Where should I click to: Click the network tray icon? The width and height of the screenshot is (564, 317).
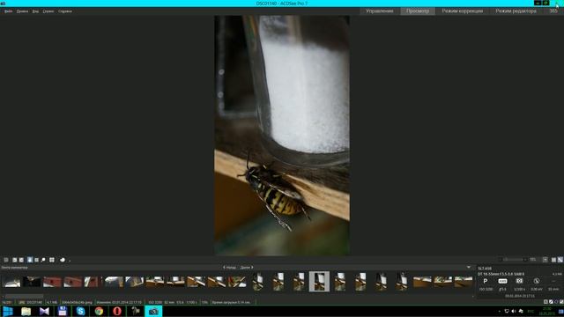point(507,311)
